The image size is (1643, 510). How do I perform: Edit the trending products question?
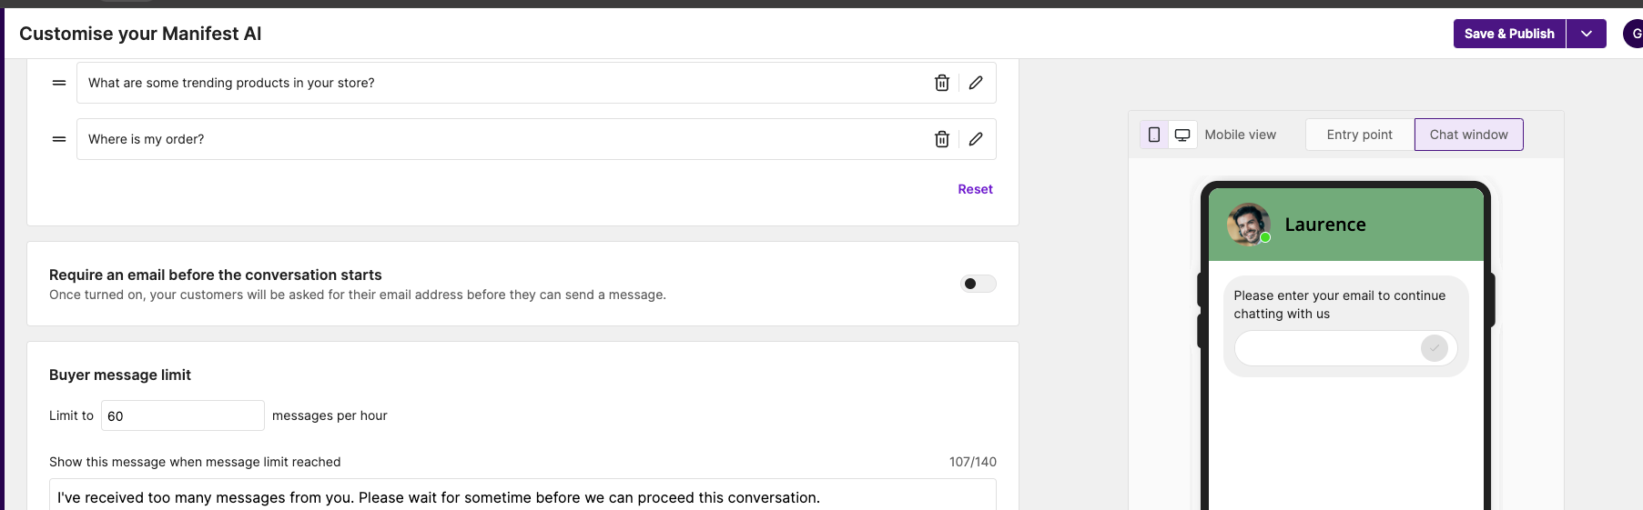point(976,83)
